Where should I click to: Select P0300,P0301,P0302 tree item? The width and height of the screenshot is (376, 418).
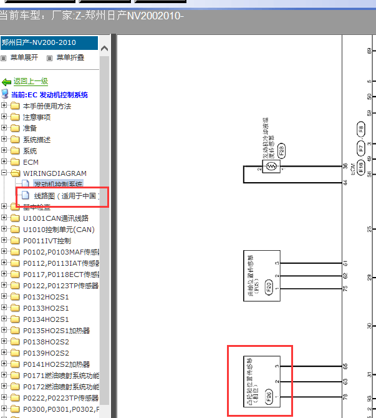pos(61,409)
